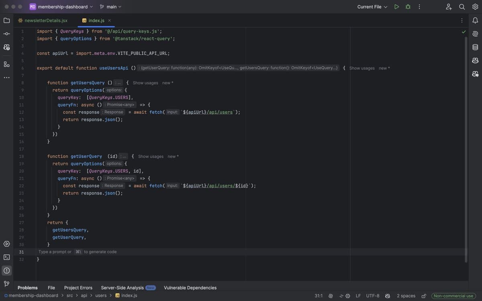Open the Structure tool window icon

tap(6, 64)
